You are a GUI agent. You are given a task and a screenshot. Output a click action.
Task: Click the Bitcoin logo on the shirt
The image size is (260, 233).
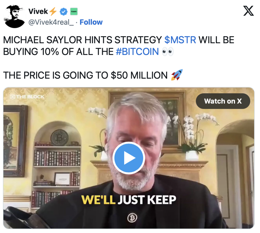pos(132,218)
